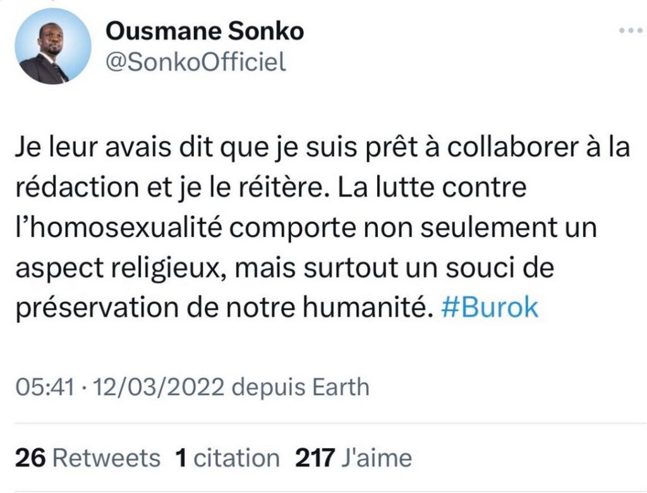View the 26 Retweets list

87,458
